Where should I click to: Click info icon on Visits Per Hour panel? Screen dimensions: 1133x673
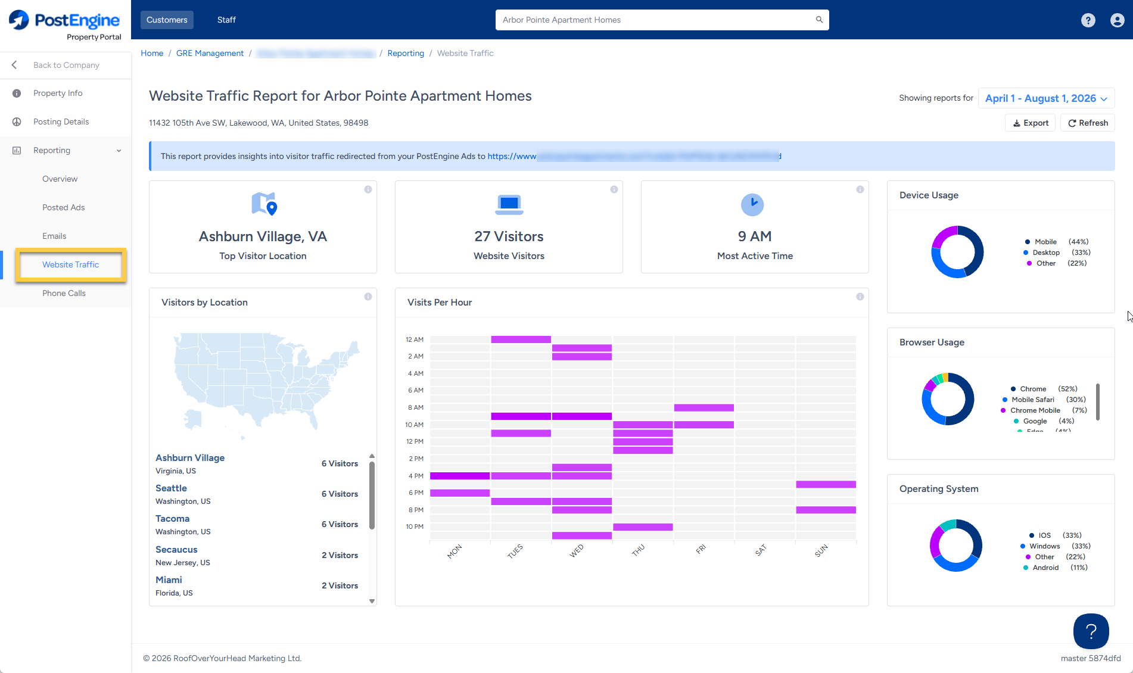860,297
